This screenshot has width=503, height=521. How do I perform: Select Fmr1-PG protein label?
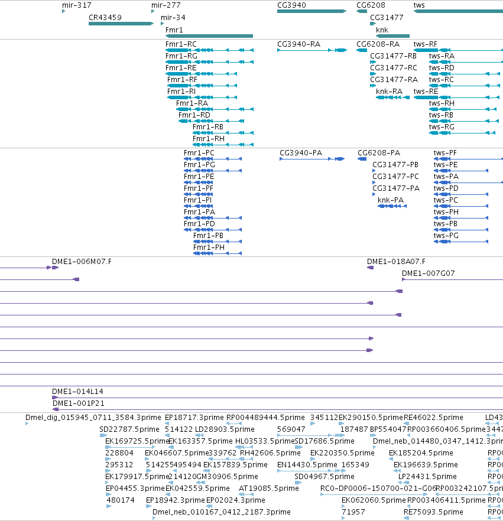click(x=199, y=164)
